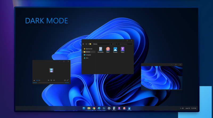The height and width of the screenshot is (118, 213).
Task: Mute the media player speaker icon
Action: tap(34, 80)
